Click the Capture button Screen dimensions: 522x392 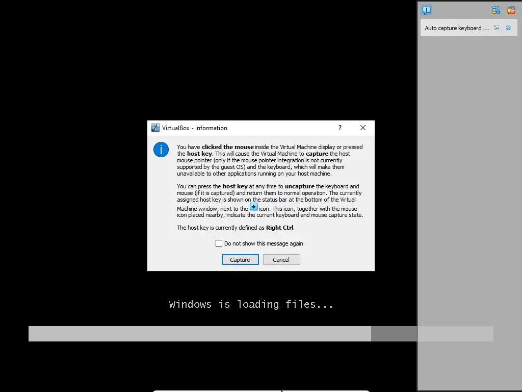tap(240, 260)
